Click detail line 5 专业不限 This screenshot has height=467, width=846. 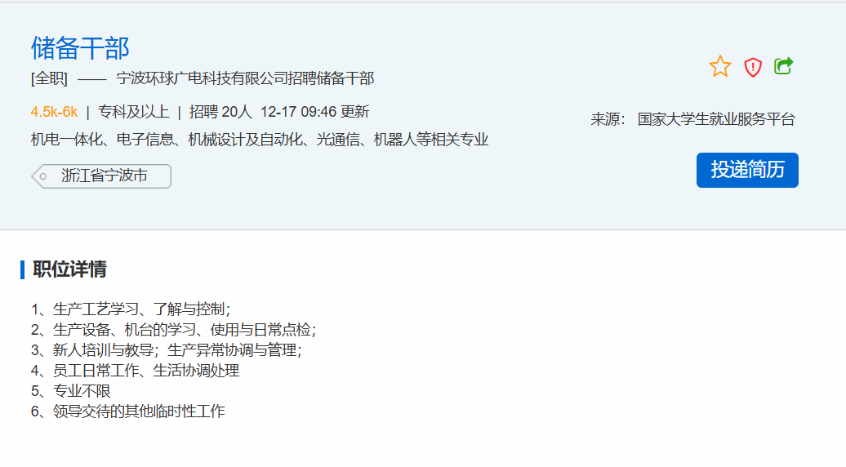point(71,391)
